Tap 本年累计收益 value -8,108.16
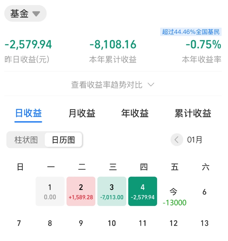 pos(113,45)
